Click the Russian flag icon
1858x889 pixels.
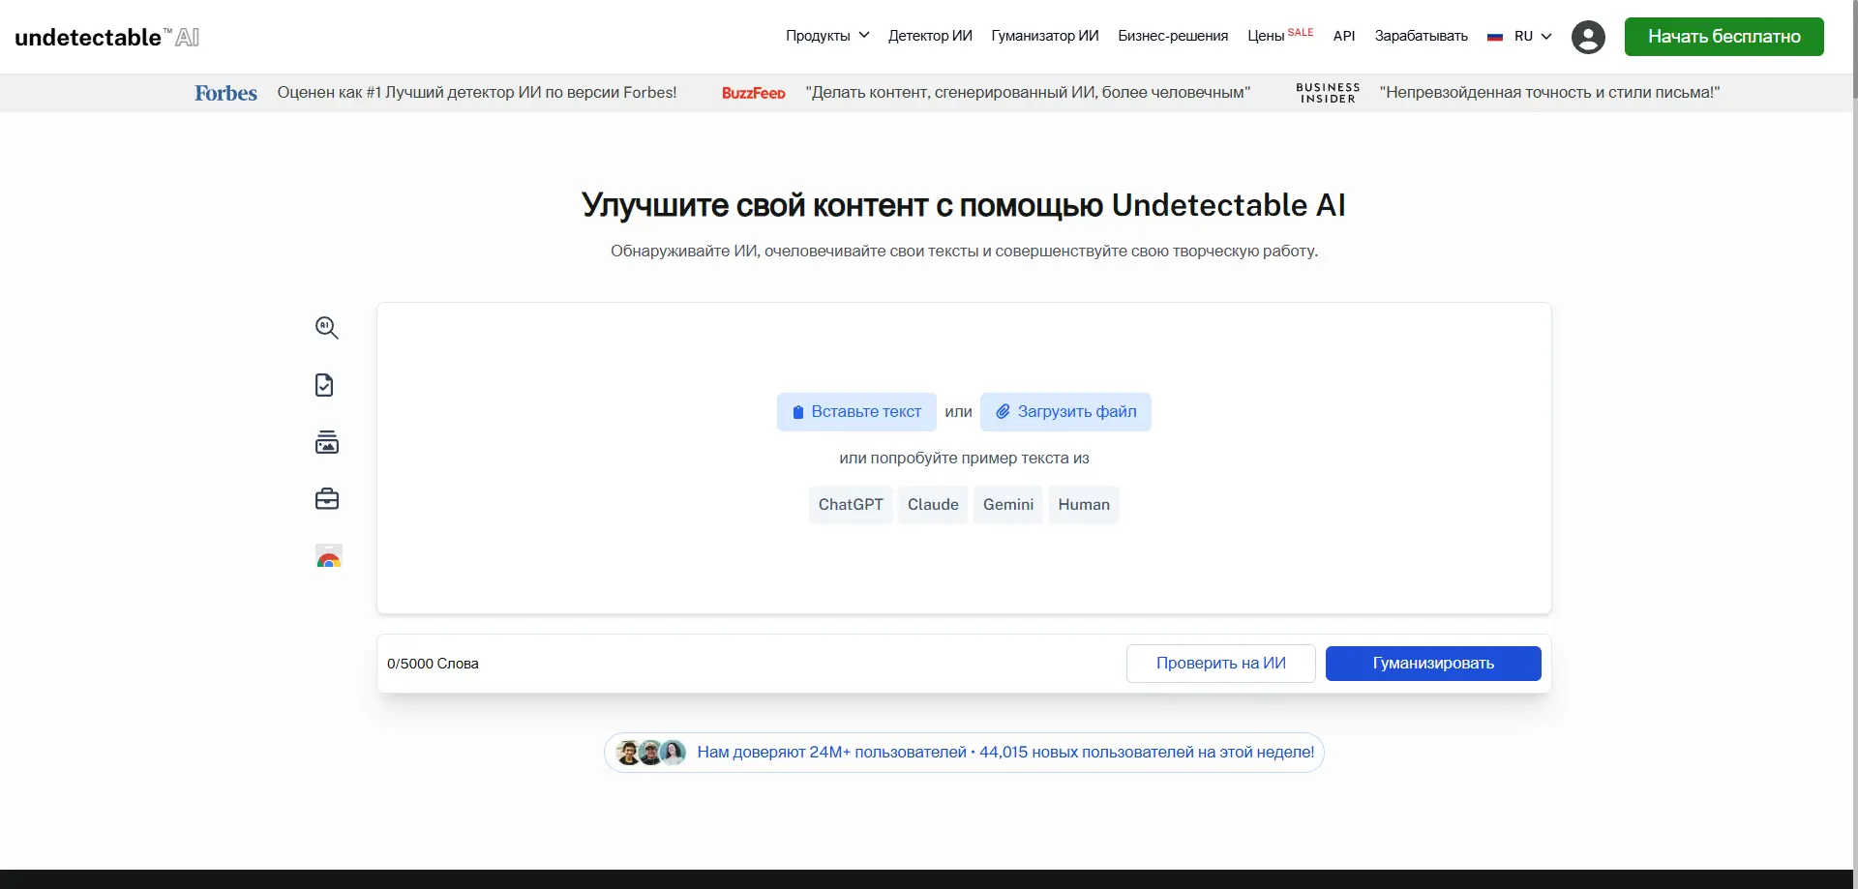point(1495,37)
